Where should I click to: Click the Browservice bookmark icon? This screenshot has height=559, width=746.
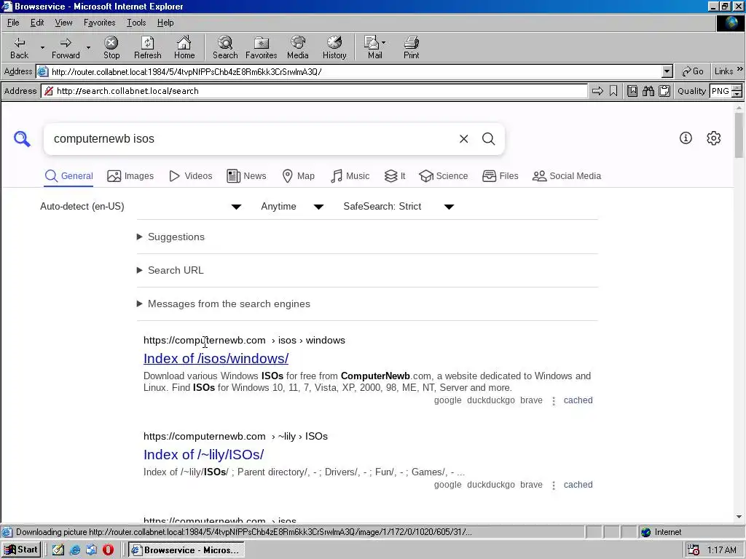pyautogui.click(x=613, y=91)
